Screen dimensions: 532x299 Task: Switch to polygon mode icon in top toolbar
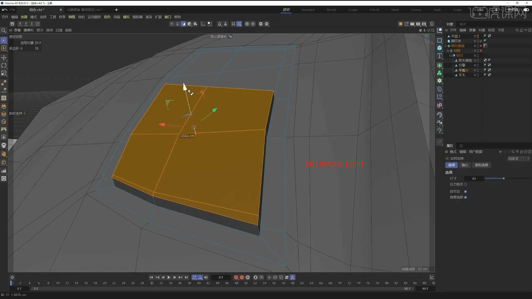pyautogui.click(x=183, y=24)
